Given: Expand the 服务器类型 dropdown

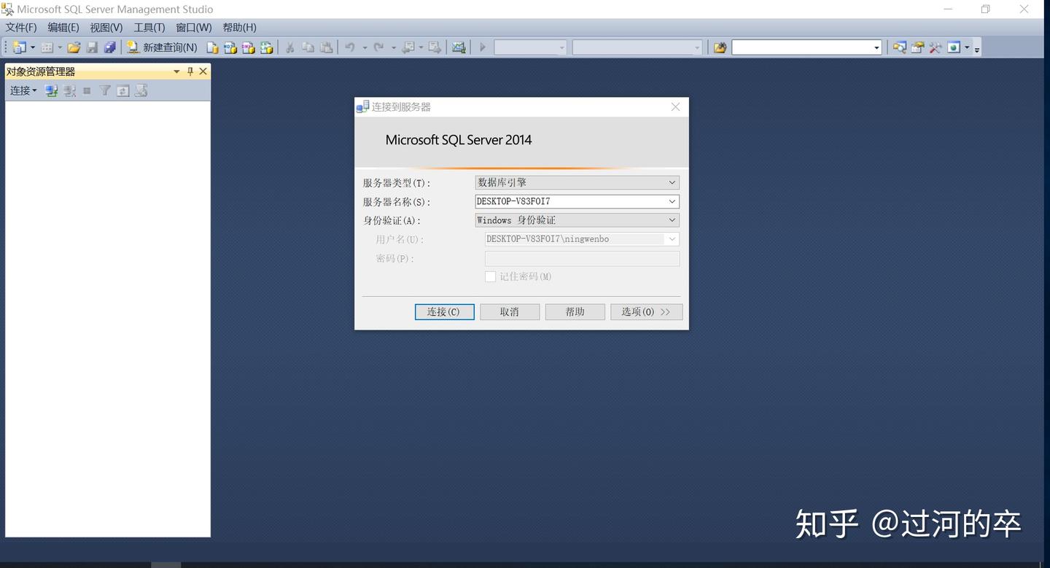Looking at the screenshot, I should tap(672, 182).
